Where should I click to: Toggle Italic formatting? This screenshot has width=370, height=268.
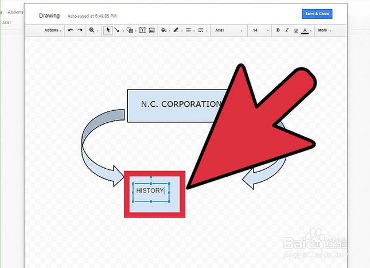(287, 30)
